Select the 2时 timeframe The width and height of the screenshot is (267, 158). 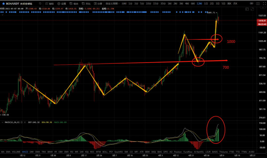tap(175, 3)
